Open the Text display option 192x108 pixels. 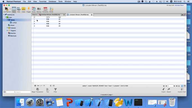(x=48, y=90)
